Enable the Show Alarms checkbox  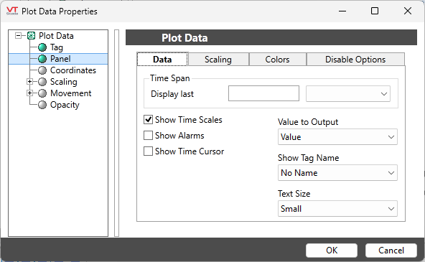148,135
